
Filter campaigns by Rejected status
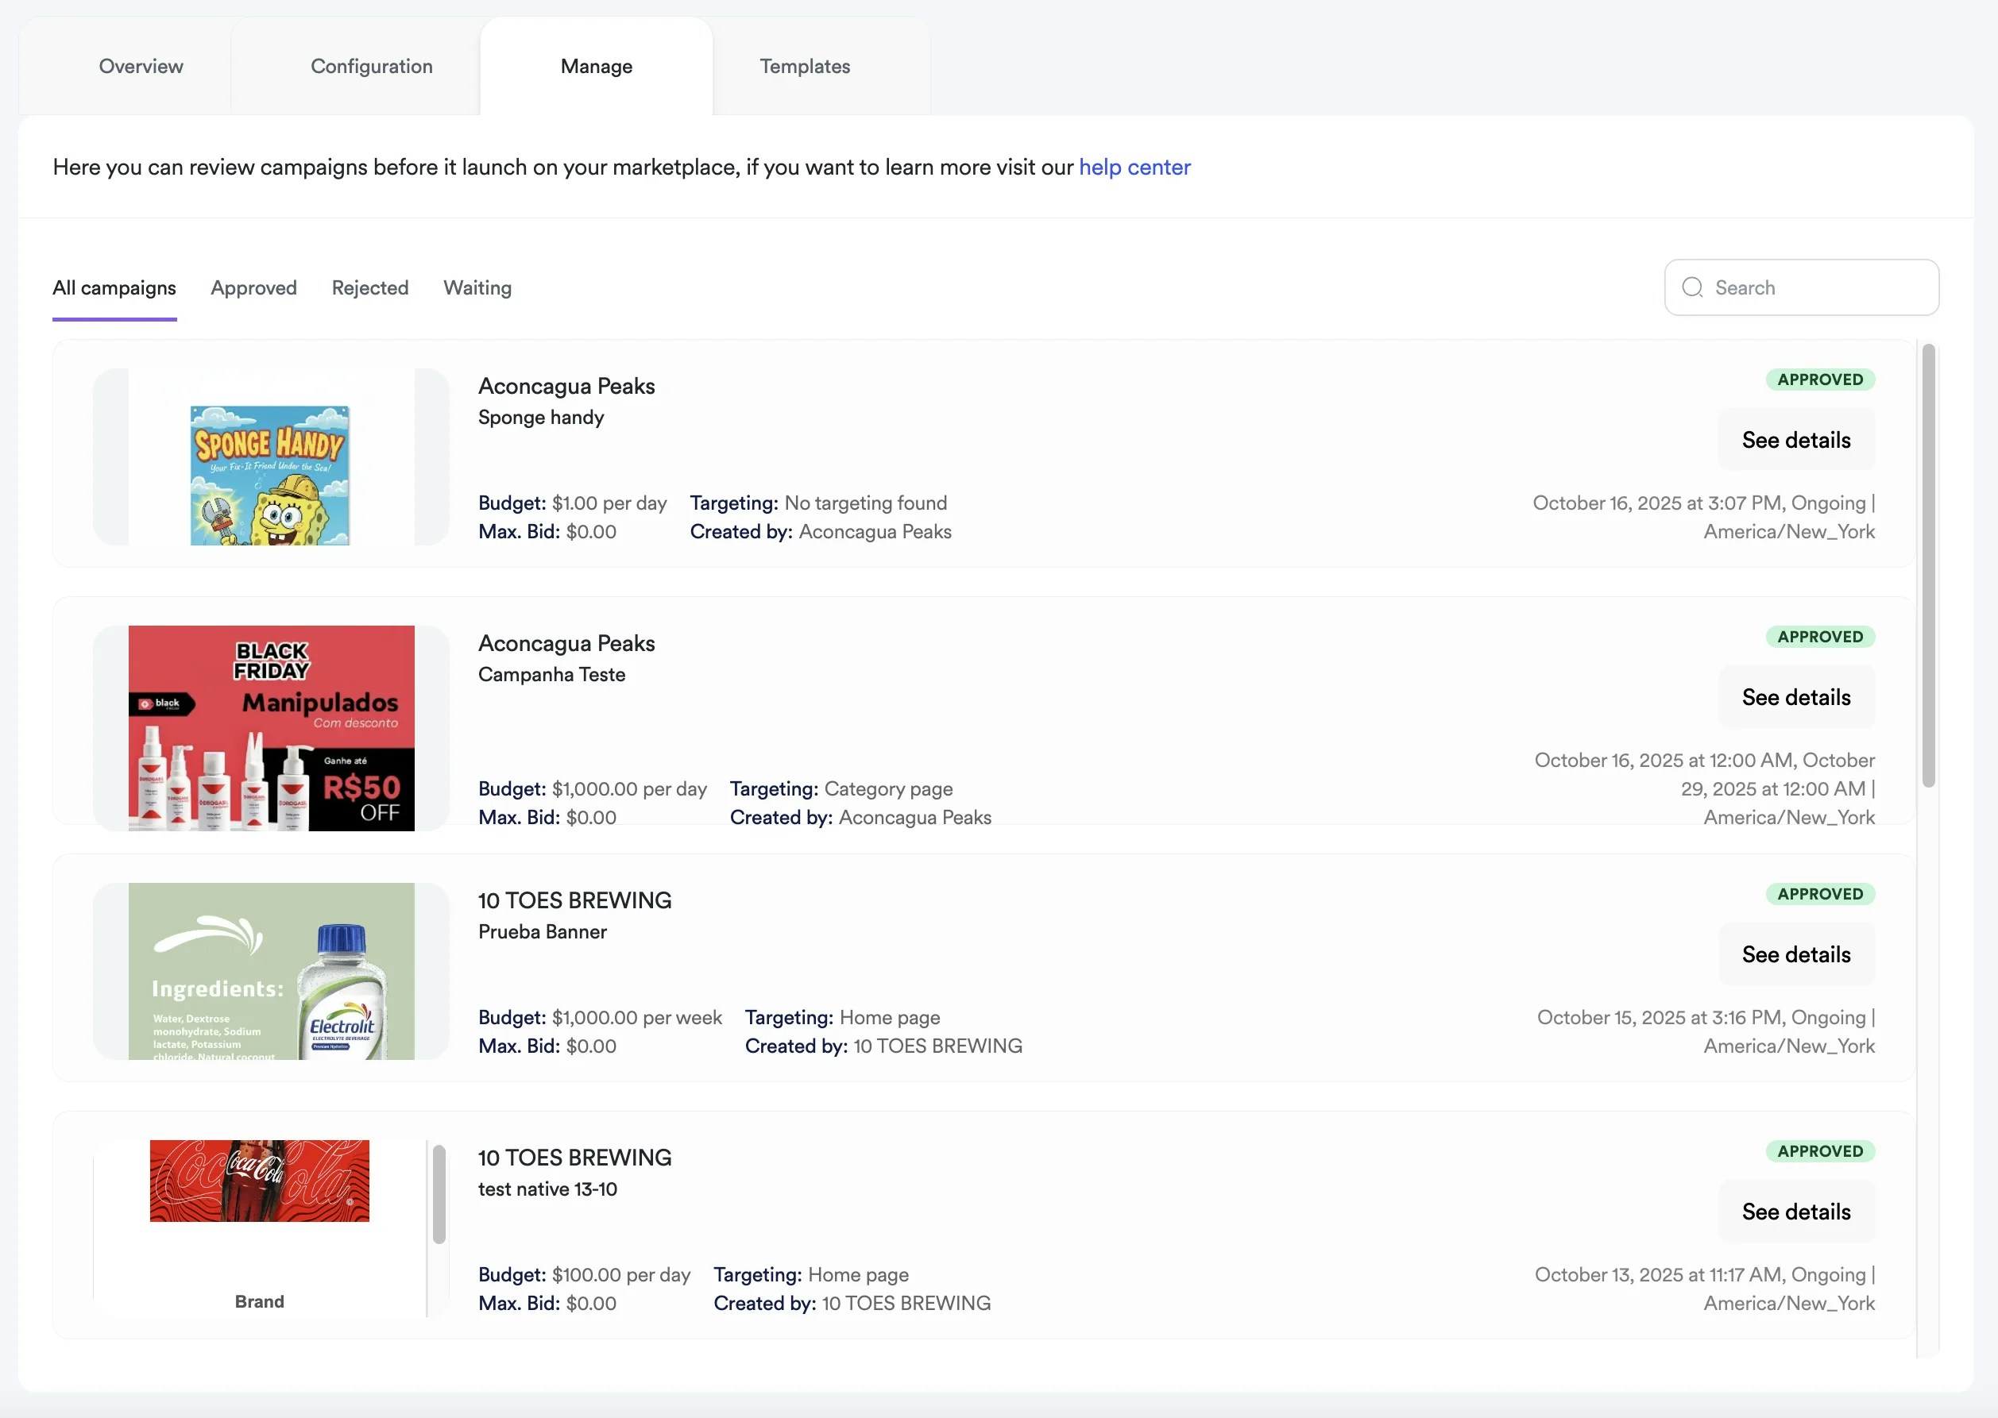click(369, 287)
